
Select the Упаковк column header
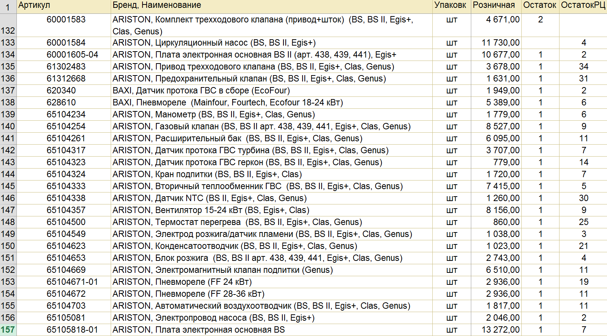click(x=451, y=6)
